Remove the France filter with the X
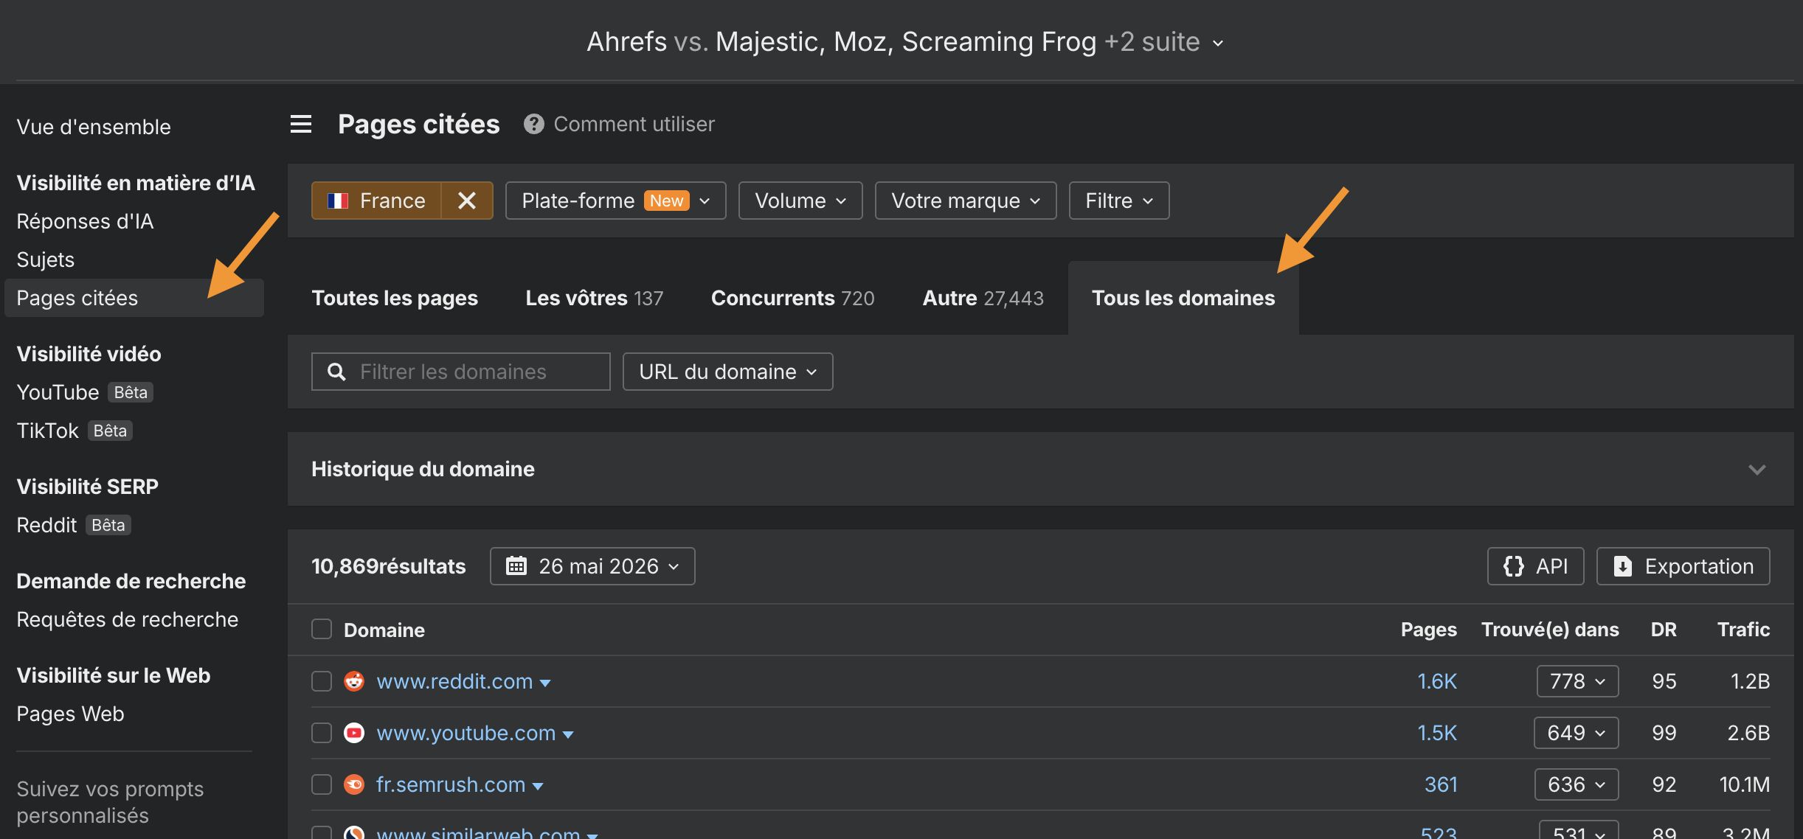 (x=466, y=201)
